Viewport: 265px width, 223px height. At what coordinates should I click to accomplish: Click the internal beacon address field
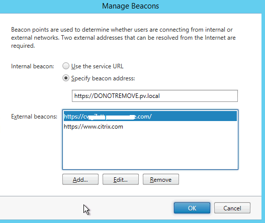coord(155,96)
